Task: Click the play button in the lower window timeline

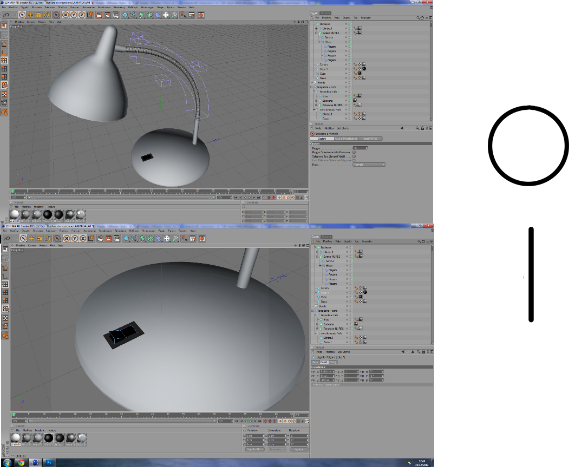Action: [251, 421]
